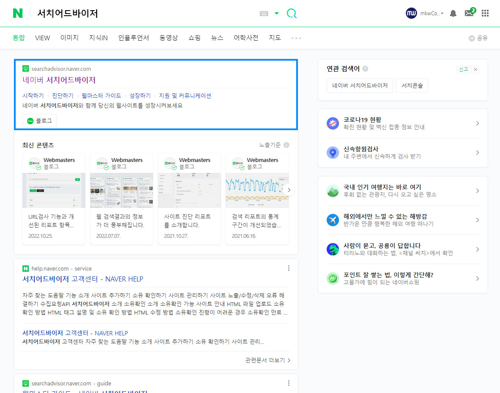Expand the 포인트 잘 쌓는 법 chevron
500x393 pixels.
478,279
